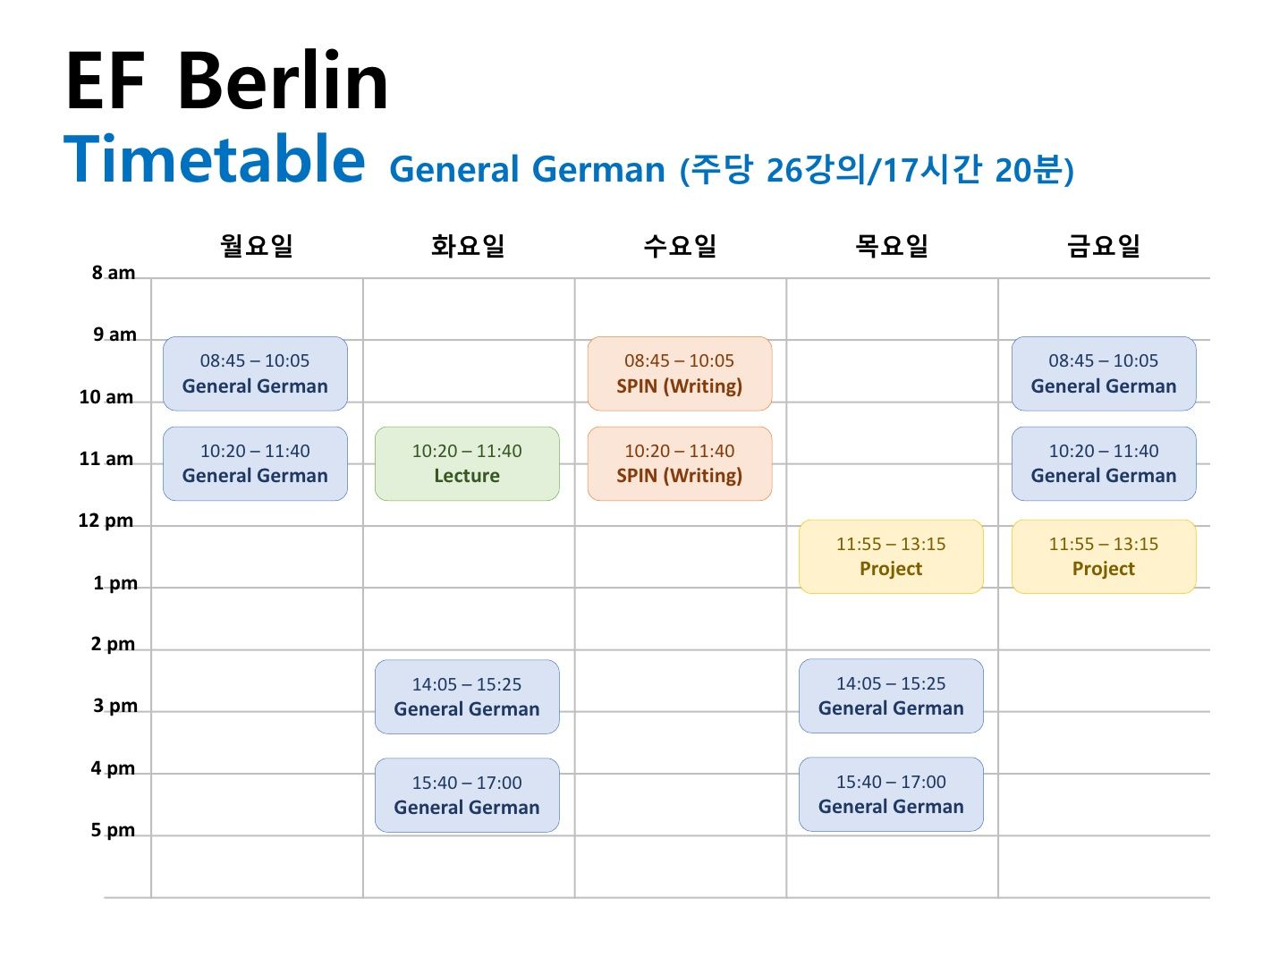1288x966 pixels.
Task: Click the EF Berlin title
Action: point(227,80)
